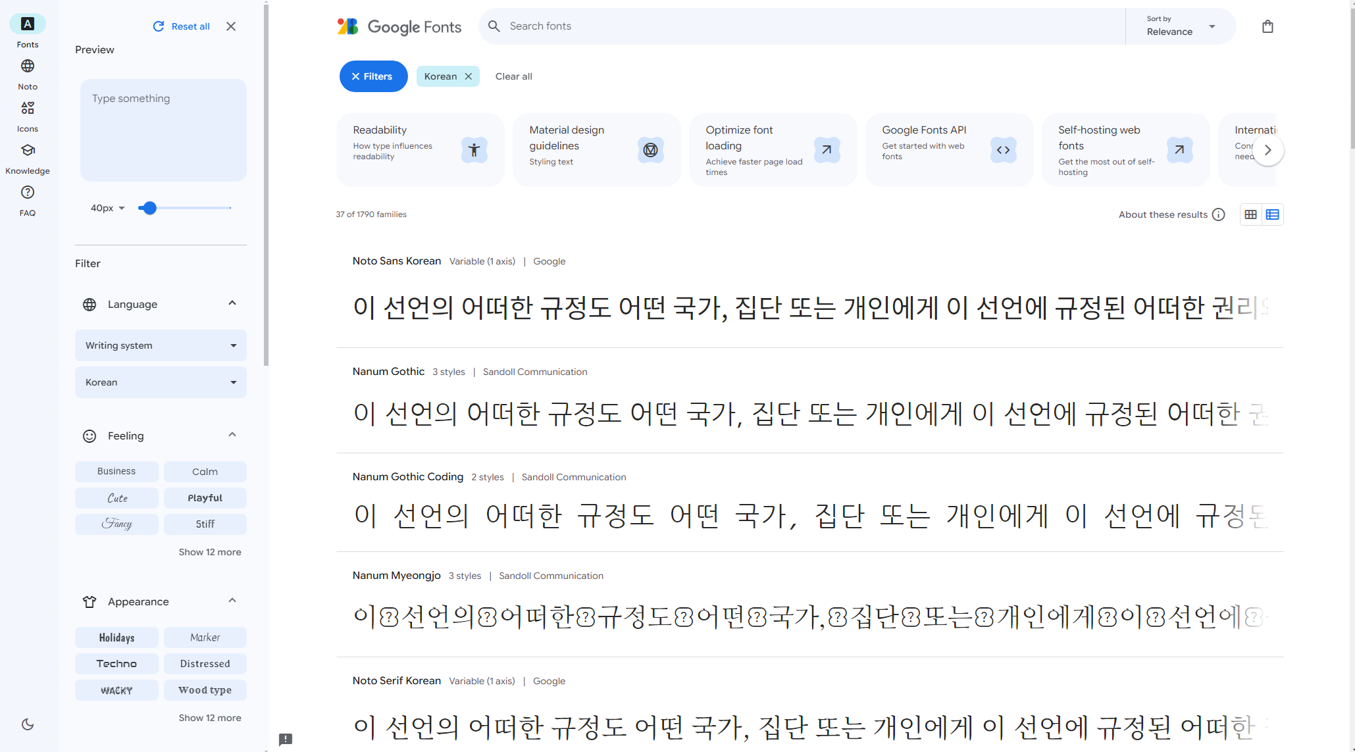The width and height of the screenshot is (1355, 752).
Task: Toggle dark mode moon icon
Action: click(x=28, y=724)
